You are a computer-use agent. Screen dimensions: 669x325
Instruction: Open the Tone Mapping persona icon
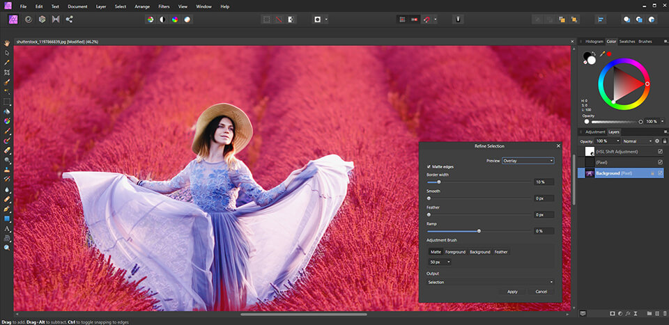56,19
